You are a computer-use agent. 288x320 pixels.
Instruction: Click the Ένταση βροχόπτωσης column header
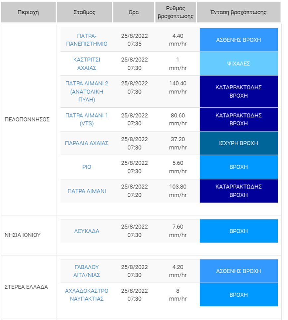238,12
